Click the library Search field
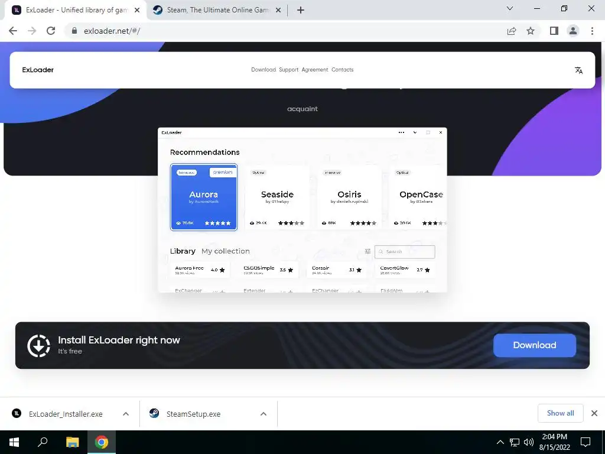605x454 pixels. coord(405,252)
